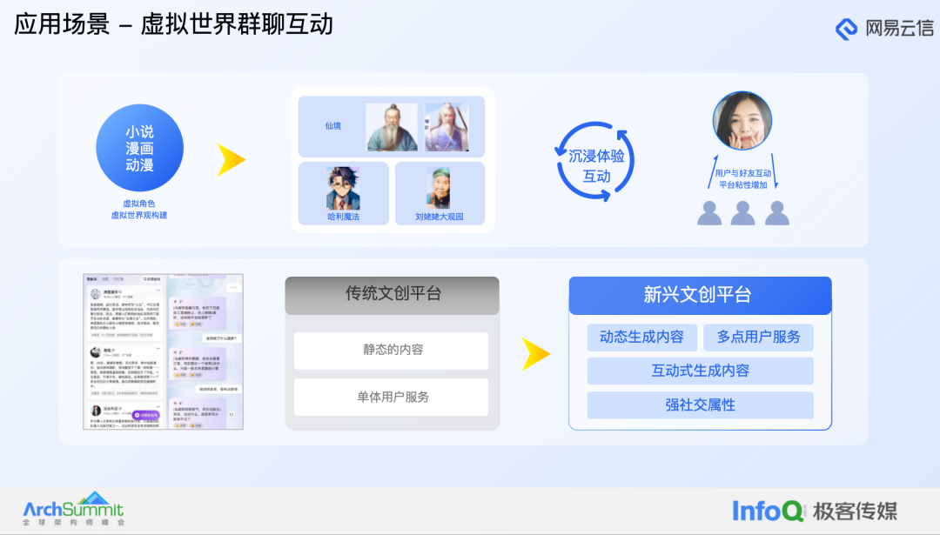This screenshot has height=535, width=940.
Task: Open the "..." menu on the second character card
Action: 158,348
